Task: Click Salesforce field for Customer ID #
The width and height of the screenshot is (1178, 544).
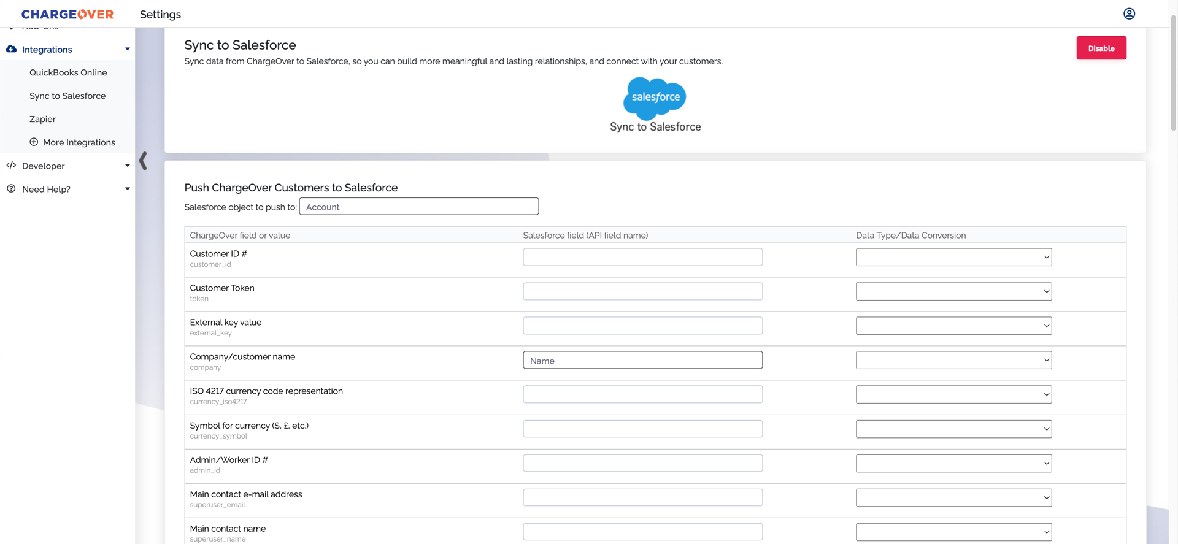Action: click(643, 257)
